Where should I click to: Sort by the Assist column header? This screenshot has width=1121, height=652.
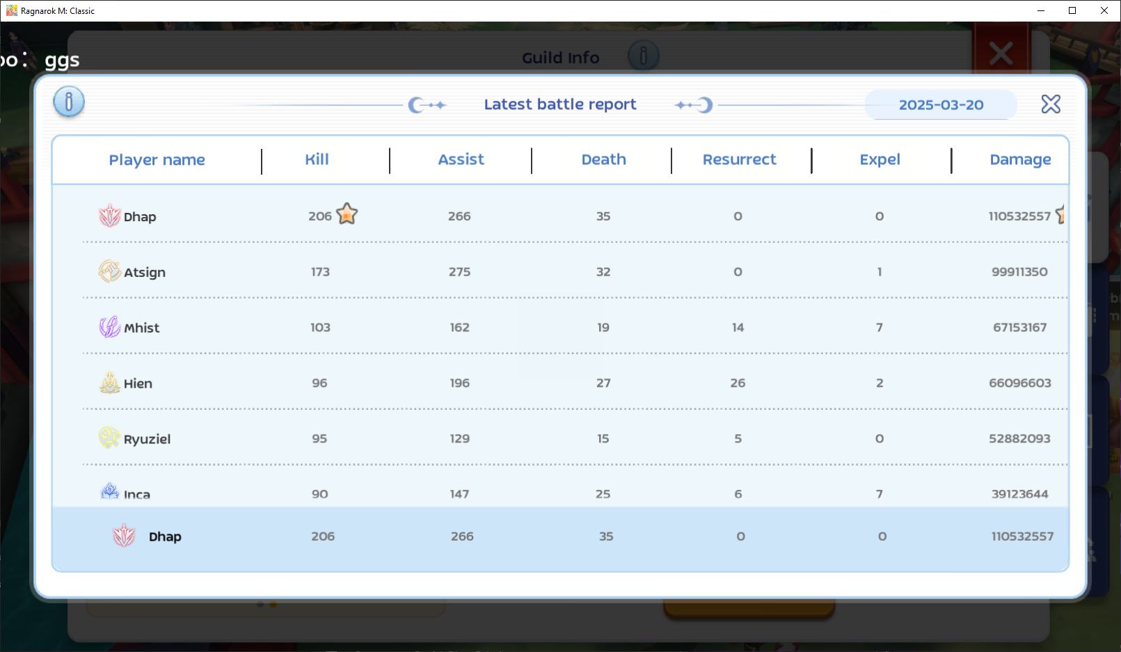pyautogui.click(x=461, y=159)
